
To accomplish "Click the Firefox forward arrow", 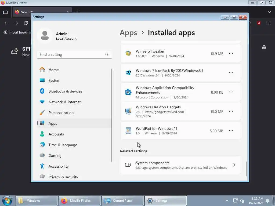I will (16, 23).
